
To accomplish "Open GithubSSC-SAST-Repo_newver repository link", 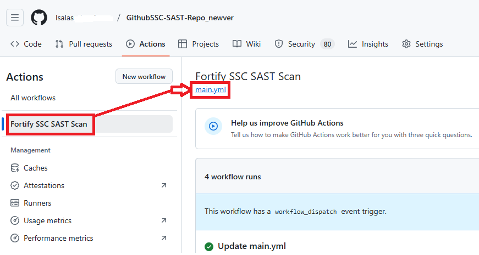I will click(x=180, y=18).
